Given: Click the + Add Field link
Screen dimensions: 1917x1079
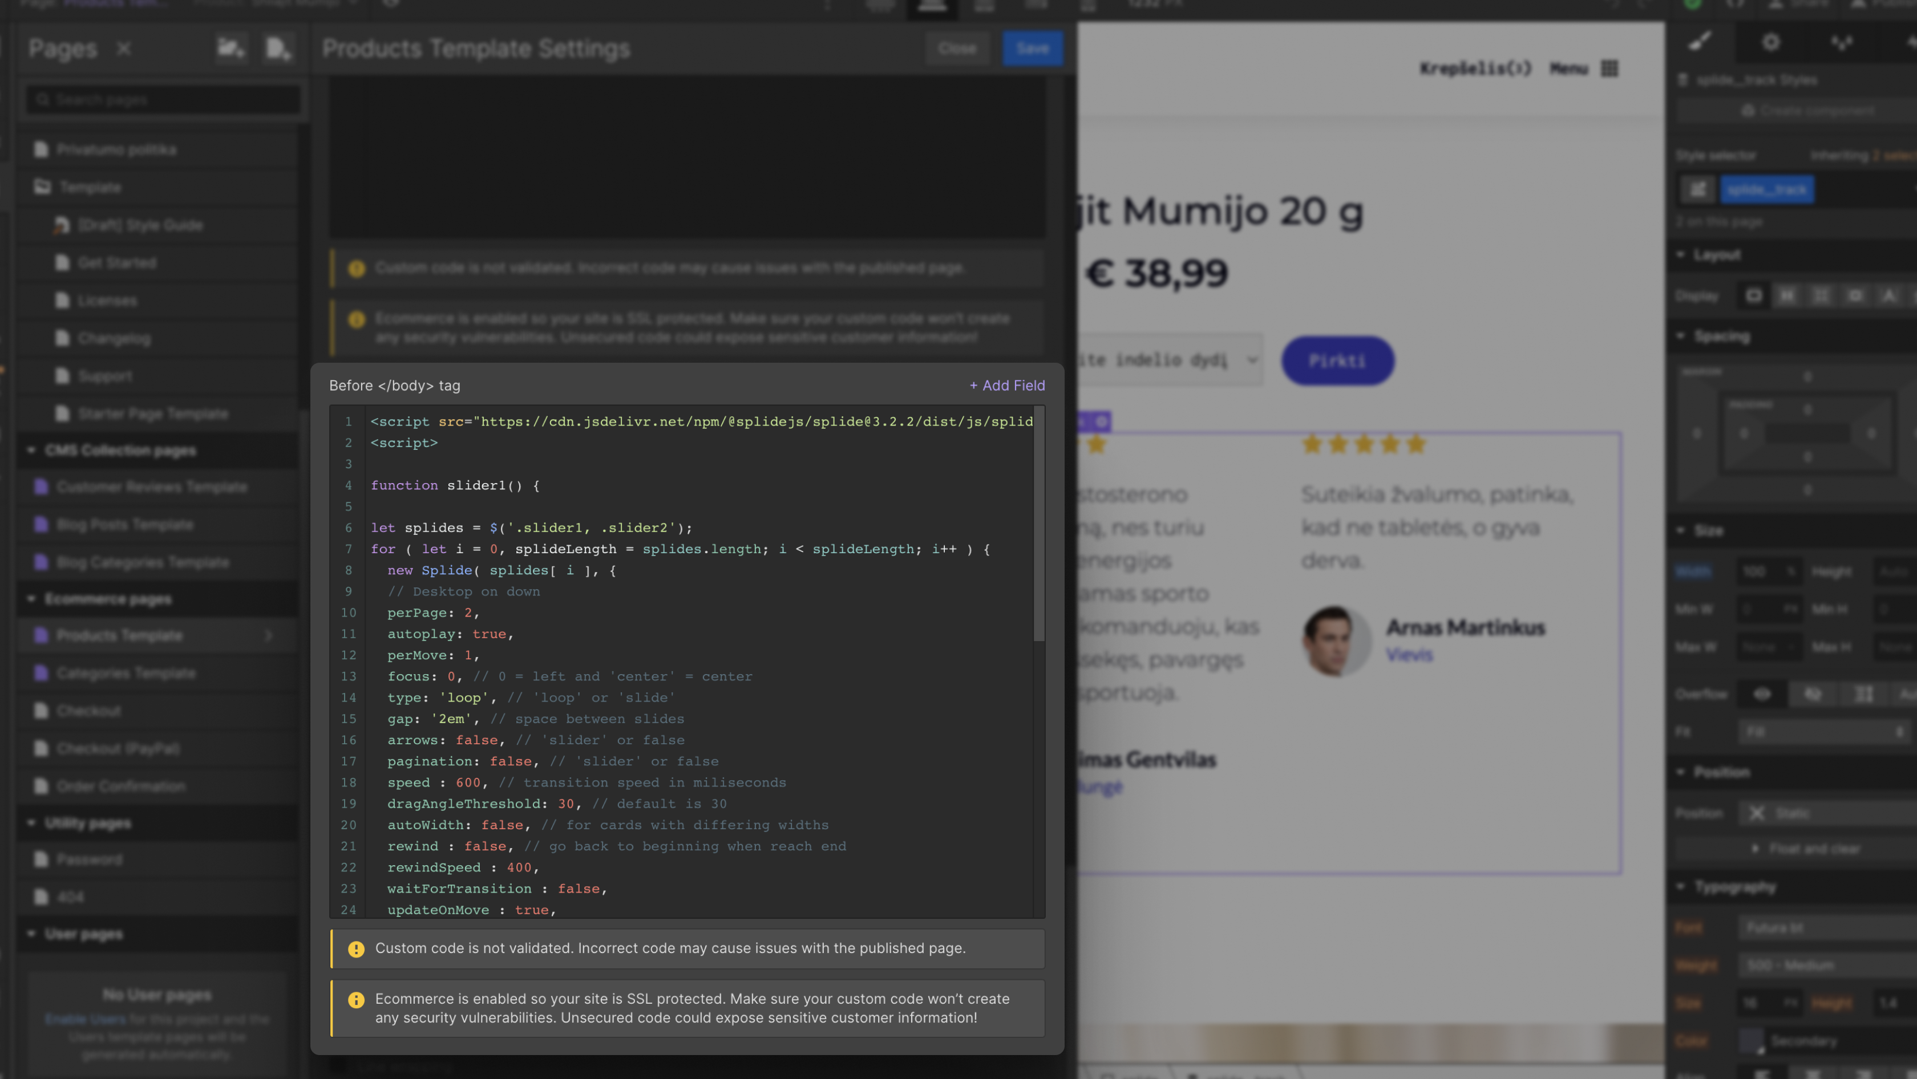Looking at the screenshot, I should click(1006, 385).
